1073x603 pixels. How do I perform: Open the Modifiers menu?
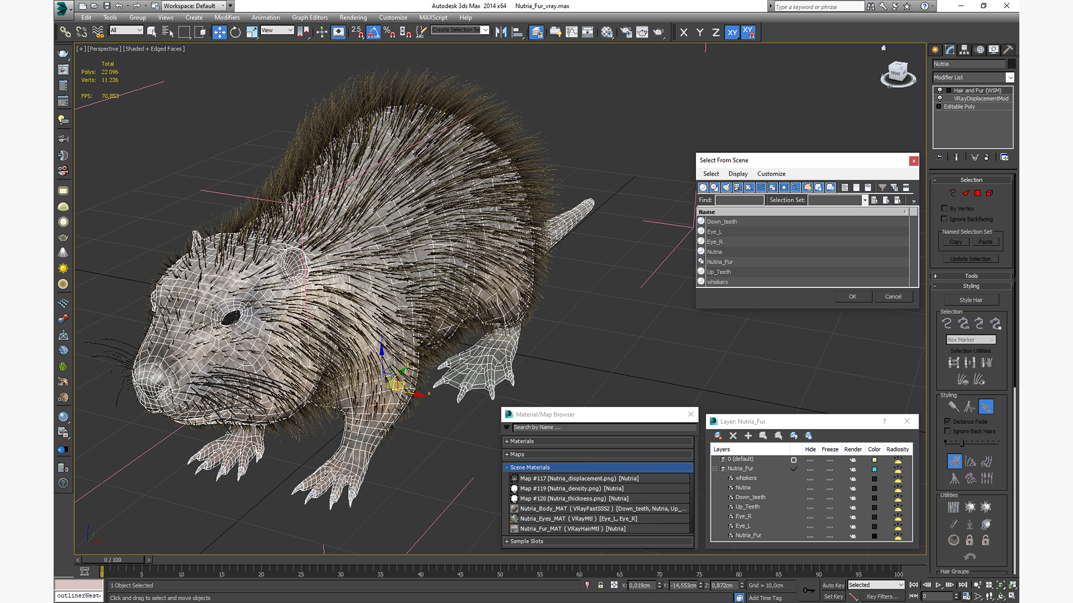pyautogui.click(x=227, y=17)
